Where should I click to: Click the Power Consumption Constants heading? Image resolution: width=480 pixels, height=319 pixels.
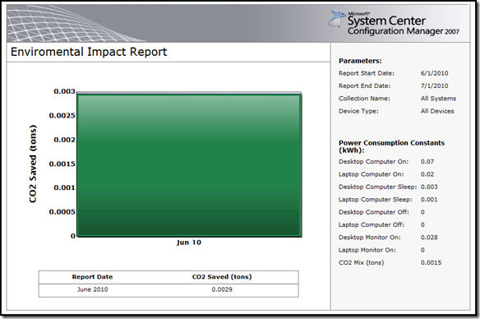391,146
